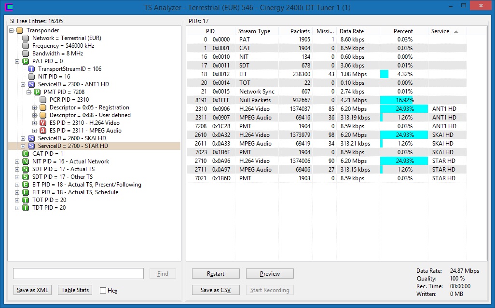Click the purple T icon for TransportStreamID = 106
Image resolution: width=495 pixels, height=308 pixels.
point(31,69)
